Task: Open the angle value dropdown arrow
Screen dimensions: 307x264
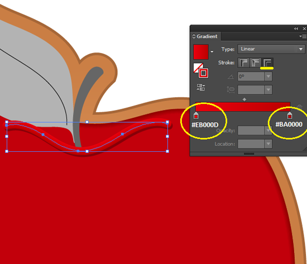Action: click(268, 76)
